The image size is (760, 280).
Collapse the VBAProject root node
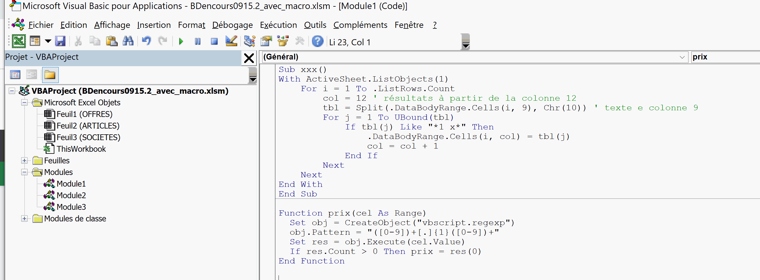click(12, 91)
